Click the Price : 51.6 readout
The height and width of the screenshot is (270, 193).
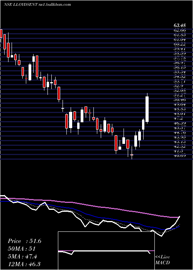click(24, 241)
